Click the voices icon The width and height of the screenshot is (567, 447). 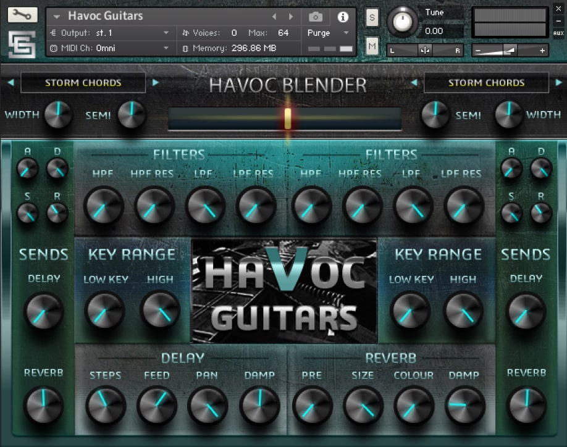click(x=185, y=33)
